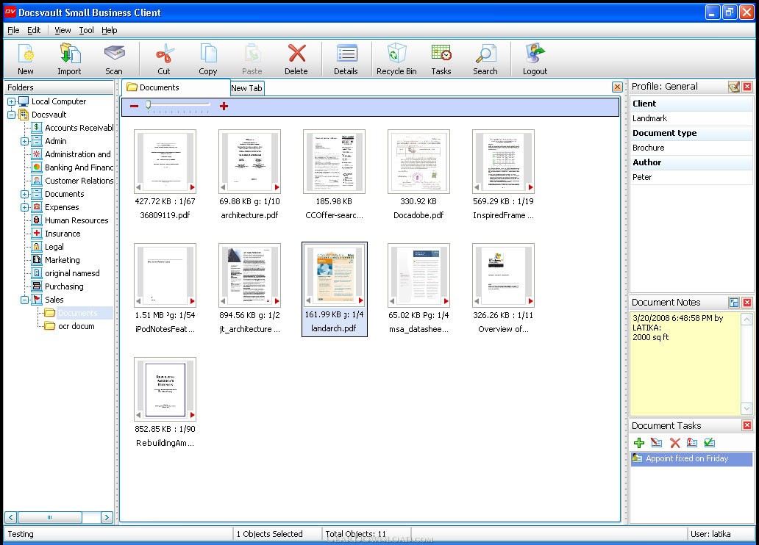Go to previous page of landarch.pdf preview

(x=308, y=301)
